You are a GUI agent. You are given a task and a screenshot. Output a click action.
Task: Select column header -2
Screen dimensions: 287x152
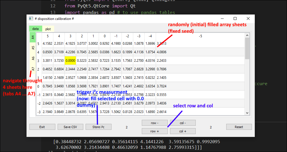128,36
